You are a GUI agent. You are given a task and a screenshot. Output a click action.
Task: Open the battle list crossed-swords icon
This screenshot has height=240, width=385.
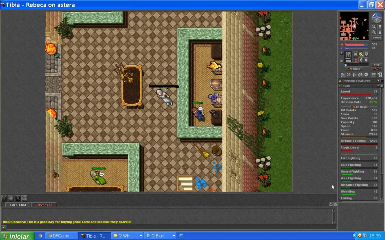(349, 75)
